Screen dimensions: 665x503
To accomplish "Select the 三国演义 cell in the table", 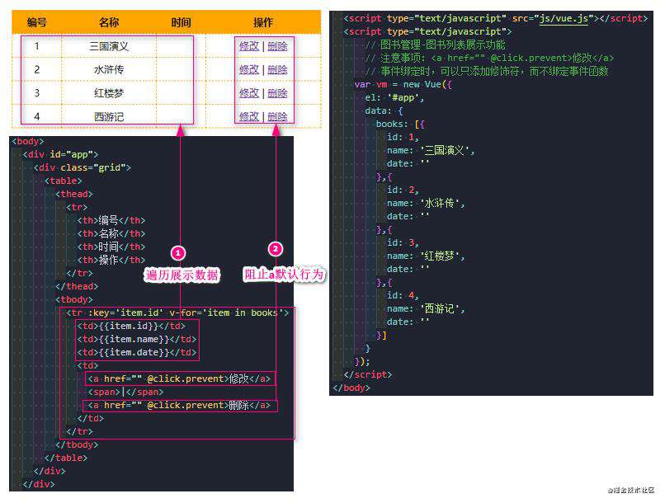I will click(x=109, y=46).
